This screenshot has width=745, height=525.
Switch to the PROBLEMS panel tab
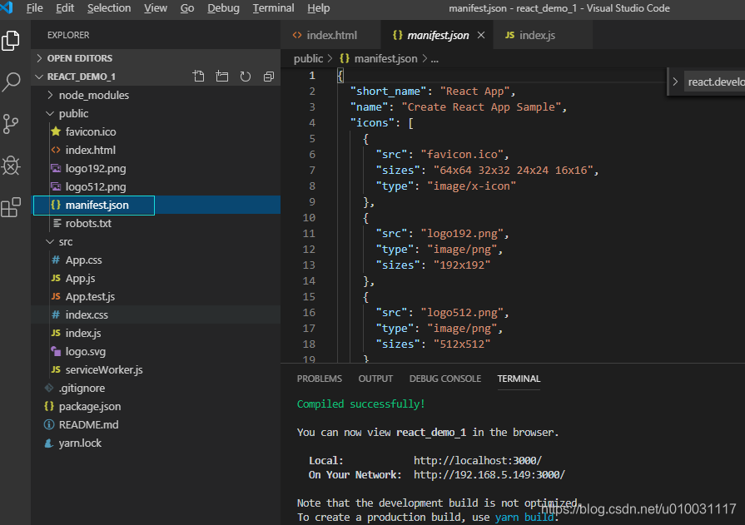(320, 379)
